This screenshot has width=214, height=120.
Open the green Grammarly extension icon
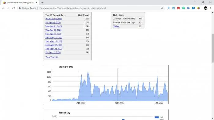[183, 8]
